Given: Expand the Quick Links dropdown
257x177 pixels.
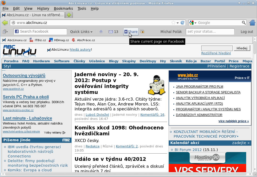Looking at the screenshot, I should coord(81,32).
